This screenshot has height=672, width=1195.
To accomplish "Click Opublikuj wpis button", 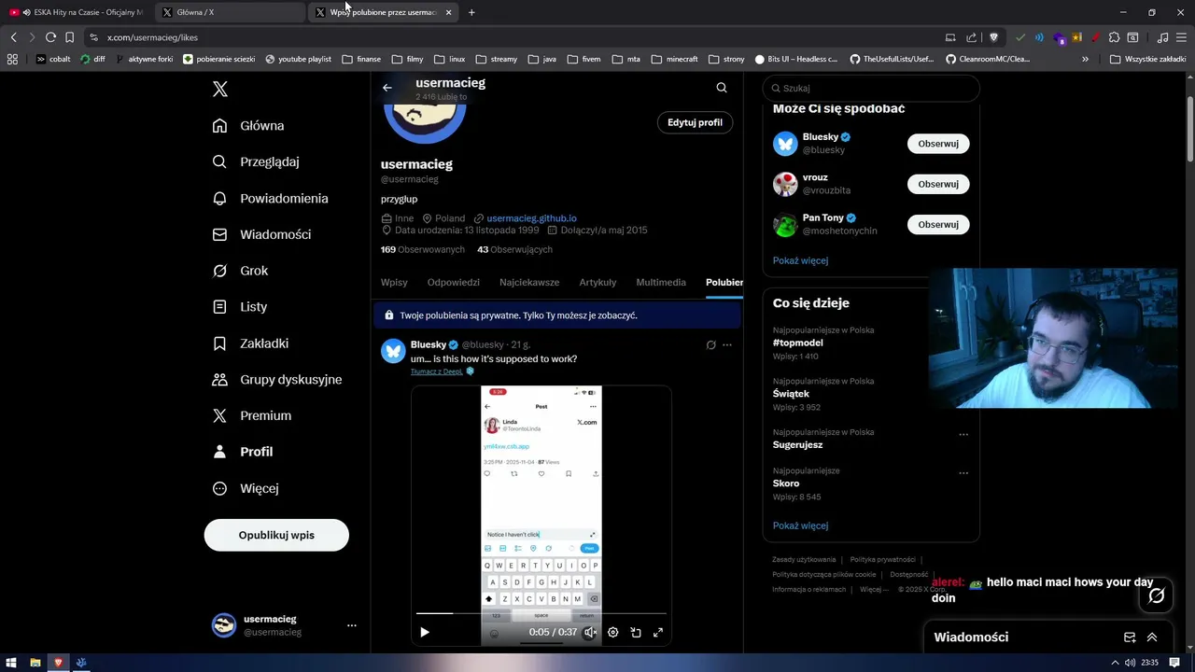I will [x=276, y=535].
